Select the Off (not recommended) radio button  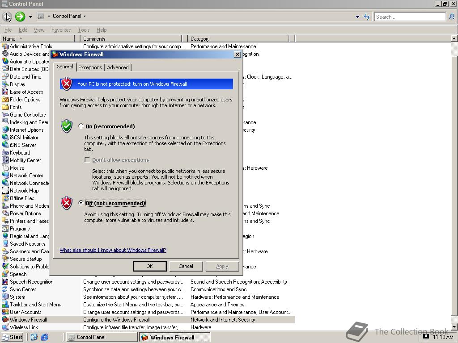tap(81, 203)
